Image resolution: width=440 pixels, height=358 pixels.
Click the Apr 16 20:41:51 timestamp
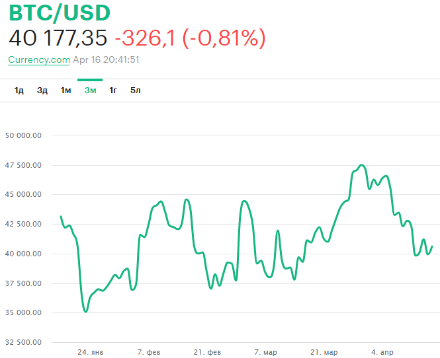[106, 59]
